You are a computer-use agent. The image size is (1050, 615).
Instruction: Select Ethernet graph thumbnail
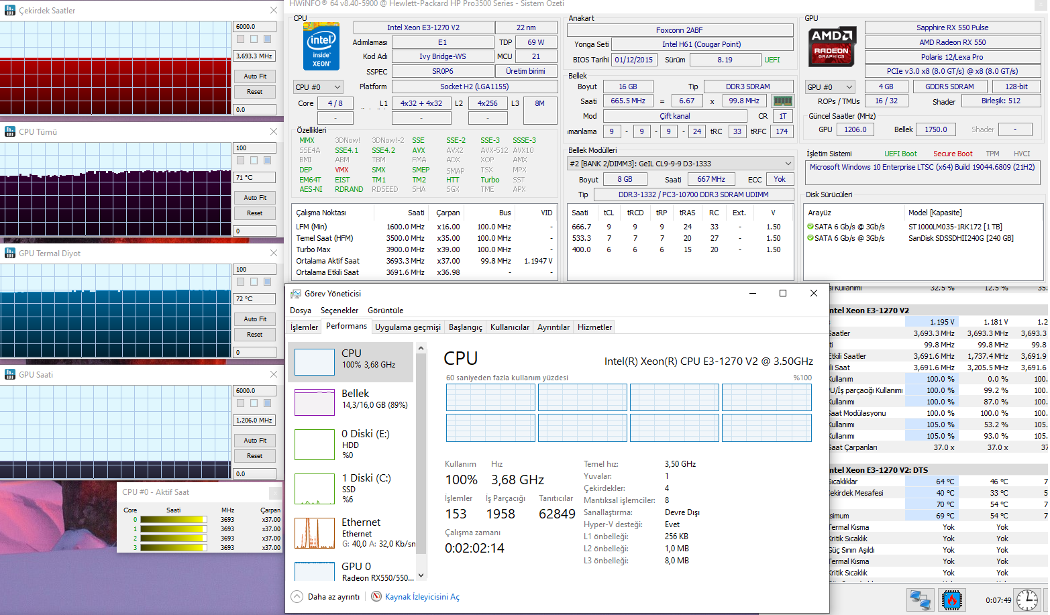point(315,533)
